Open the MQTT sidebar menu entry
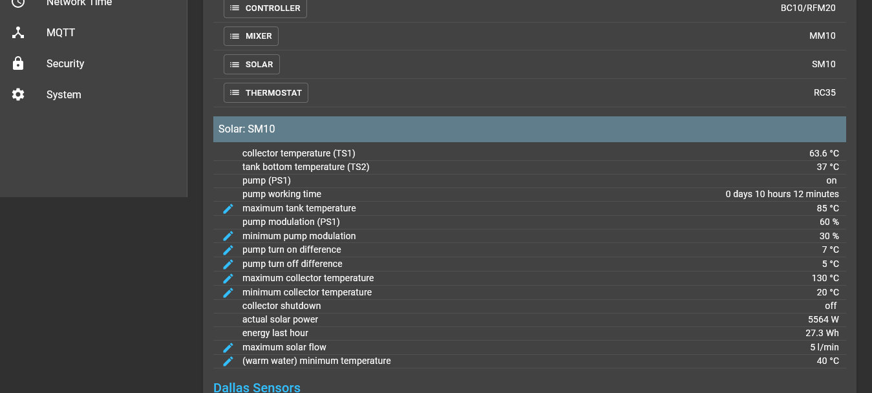872x393 pixels. (60, 32)
